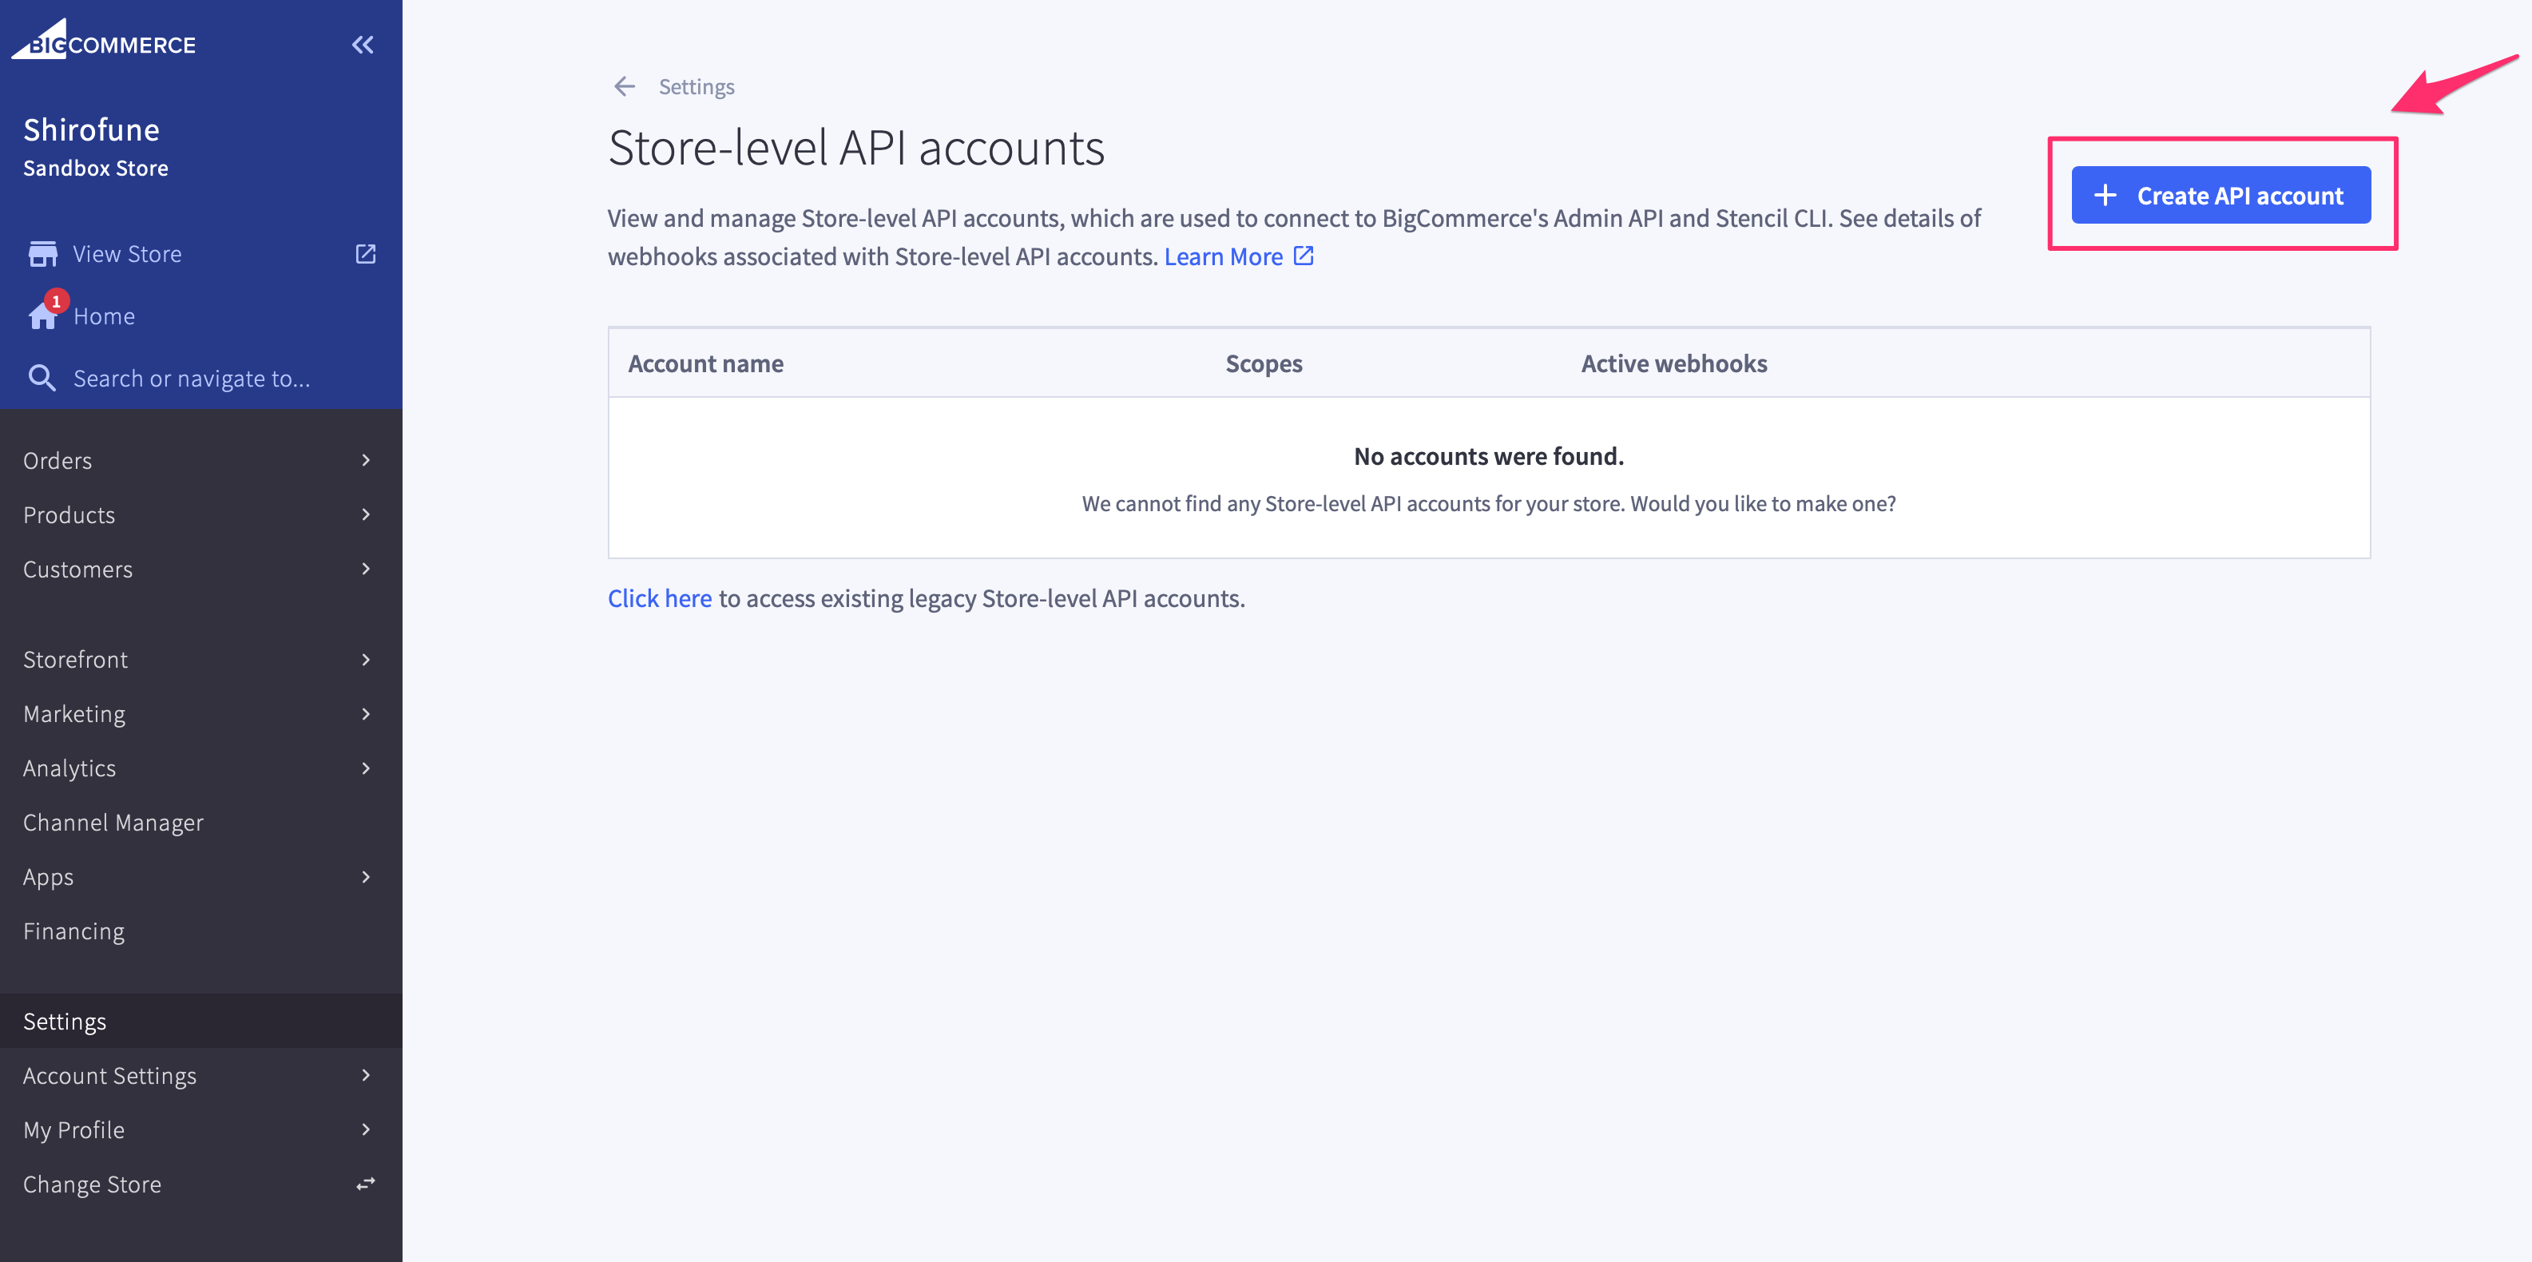The height and width of the screenshot is (1262, 2532).
Task: Click Change Store
Action: point(200,1185)
